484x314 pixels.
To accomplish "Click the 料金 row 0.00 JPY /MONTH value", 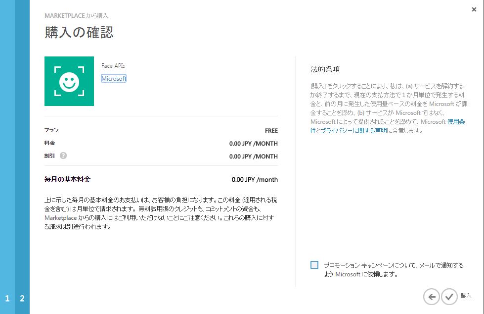I will point(254,144).
